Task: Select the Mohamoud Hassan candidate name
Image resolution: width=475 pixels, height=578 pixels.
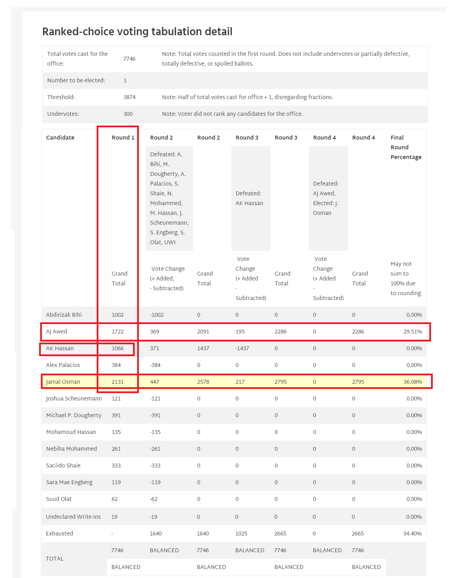Action: [x=71, y=432]
